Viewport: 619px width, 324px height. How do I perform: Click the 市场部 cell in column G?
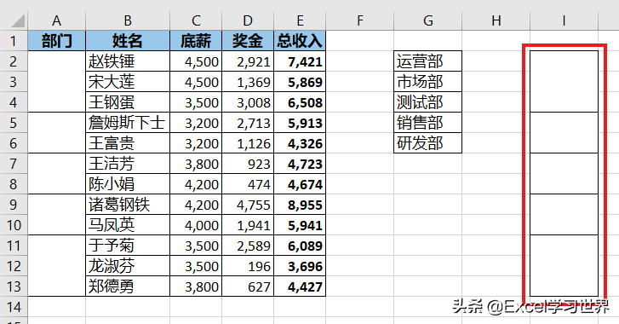(x=428, y=82)
